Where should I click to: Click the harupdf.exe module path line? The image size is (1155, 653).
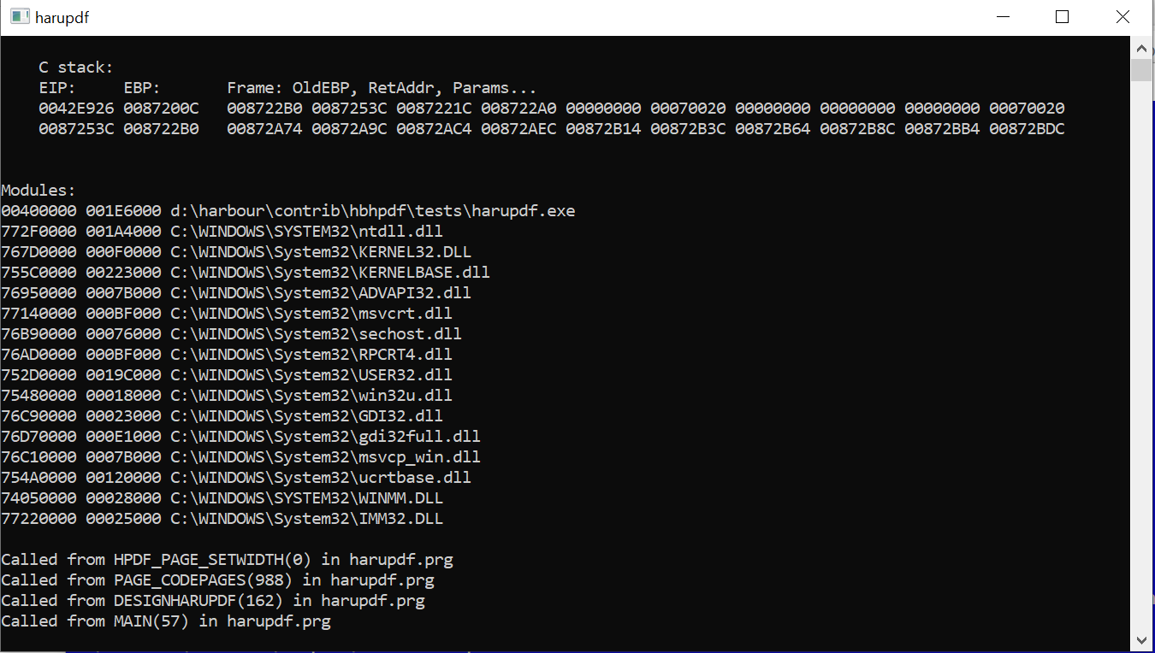[287, 211]
